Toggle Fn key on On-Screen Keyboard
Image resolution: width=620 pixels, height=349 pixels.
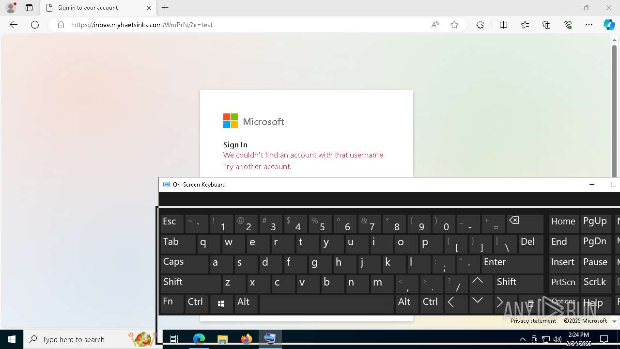click(172, 304)
